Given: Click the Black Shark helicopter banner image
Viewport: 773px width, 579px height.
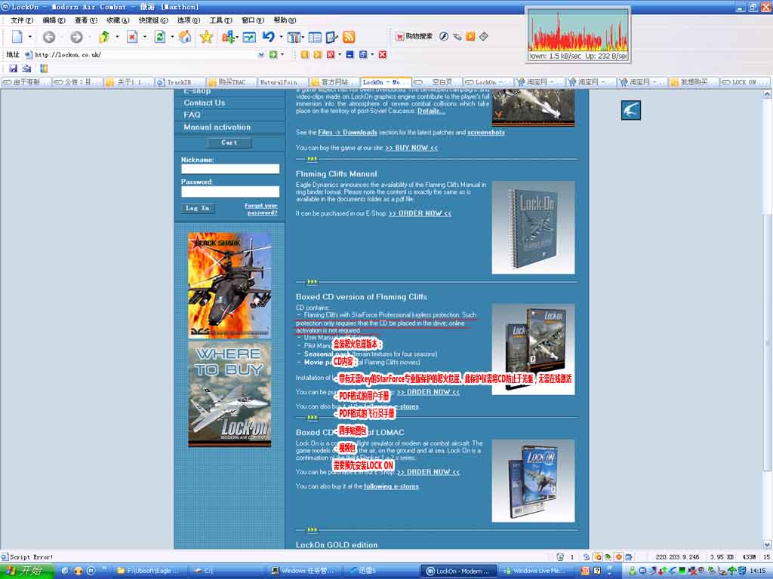Looking at the screenshot, I should tap(229, 285).
